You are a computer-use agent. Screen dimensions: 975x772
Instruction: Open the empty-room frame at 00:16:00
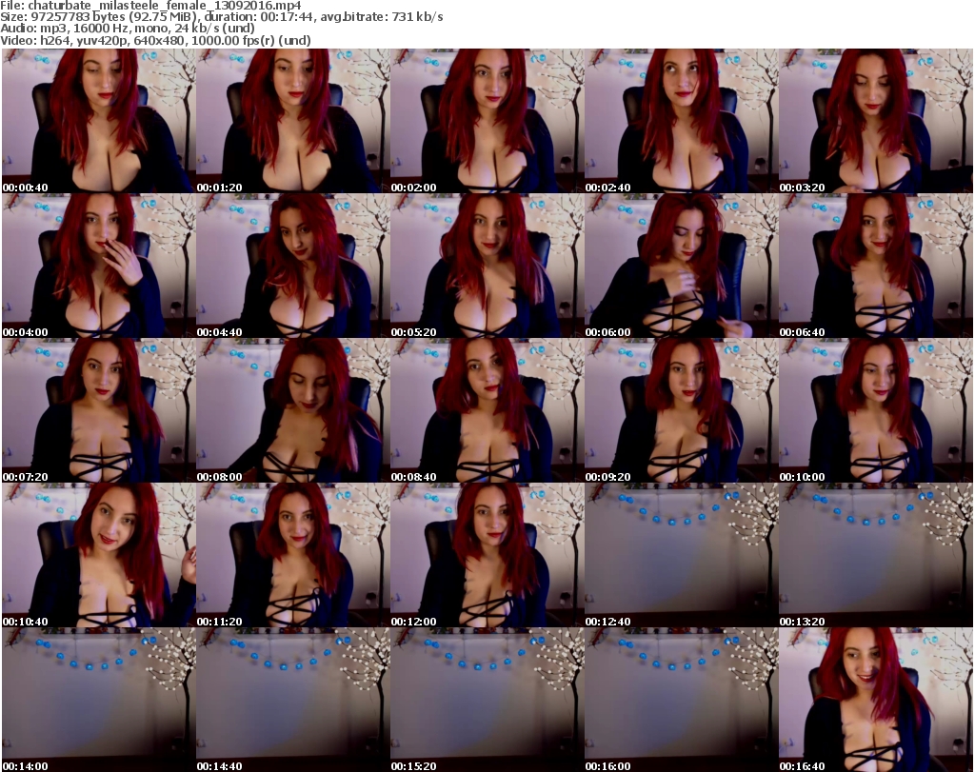click(x=681, y=700)
